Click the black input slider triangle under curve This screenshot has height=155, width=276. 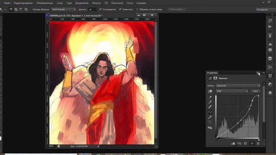(x=216, y=139)
